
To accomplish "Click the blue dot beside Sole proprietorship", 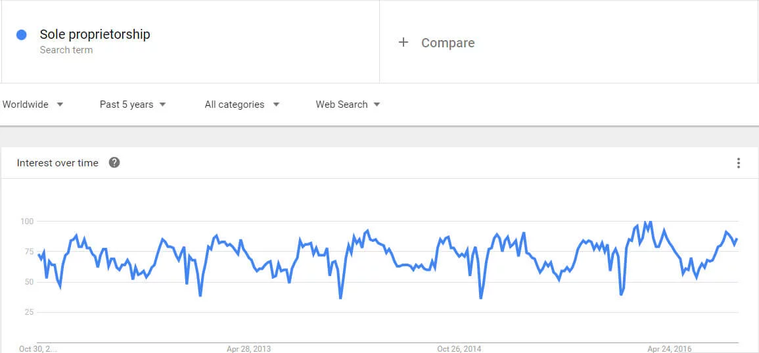I will click(22, 35).
